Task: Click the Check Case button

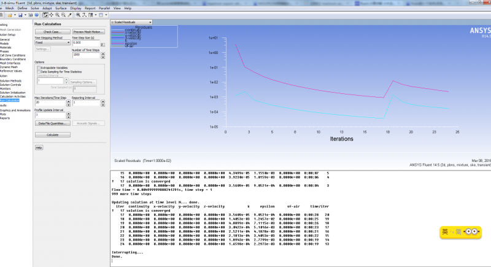Action: 52,31
